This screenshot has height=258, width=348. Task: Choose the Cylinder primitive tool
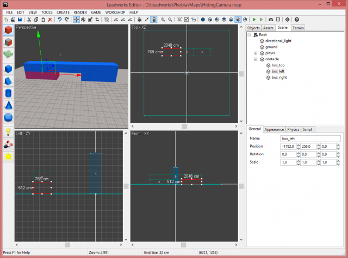pos(8,93)
